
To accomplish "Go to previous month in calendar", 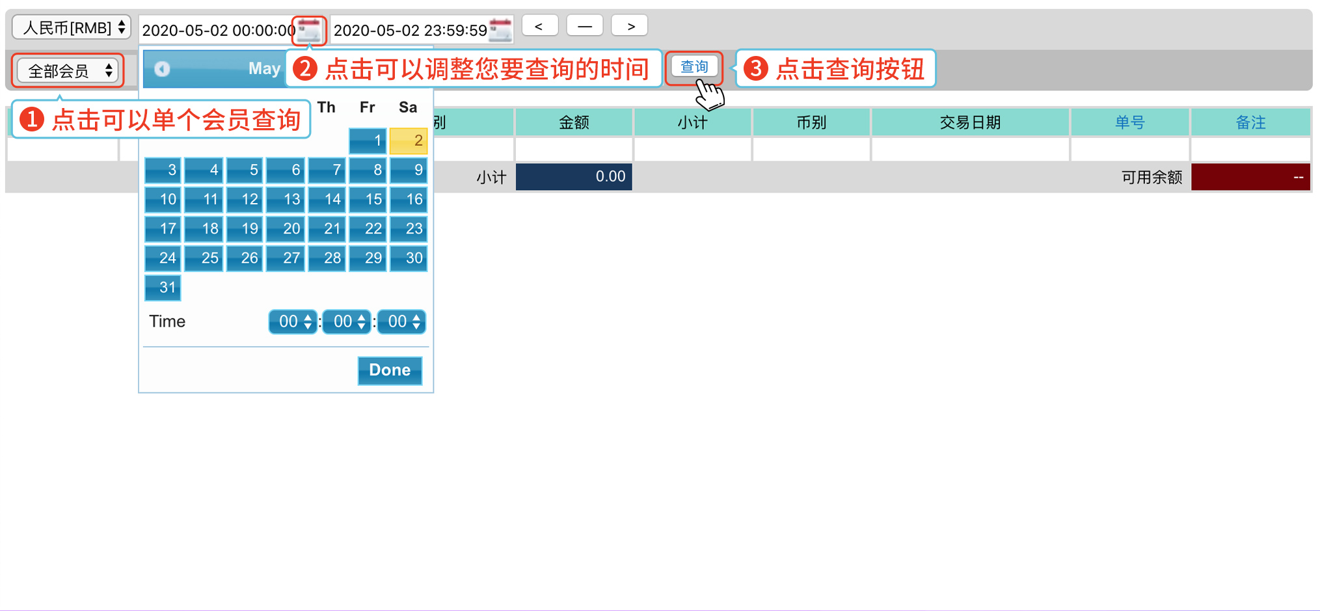I will pyautogui.click(x=162, y=69).
